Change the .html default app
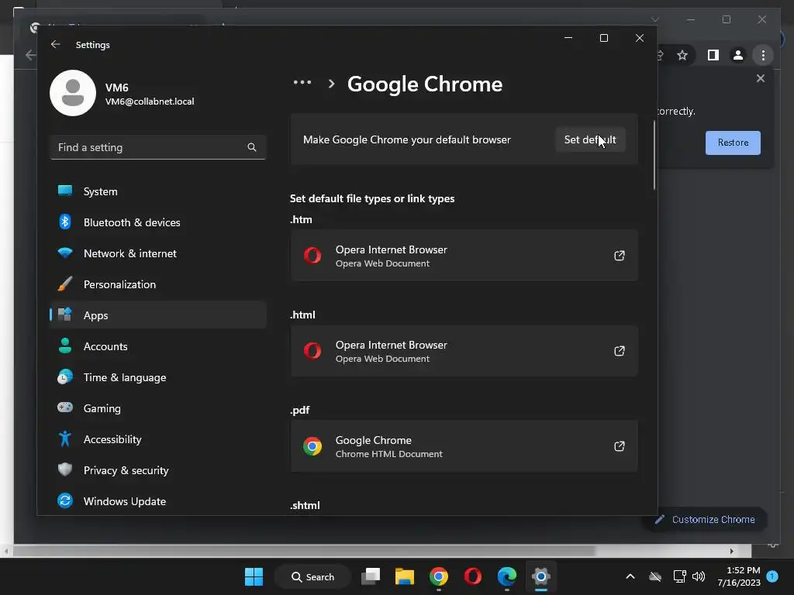The width and height of the screenshot is (794, 595). [464, 351]
